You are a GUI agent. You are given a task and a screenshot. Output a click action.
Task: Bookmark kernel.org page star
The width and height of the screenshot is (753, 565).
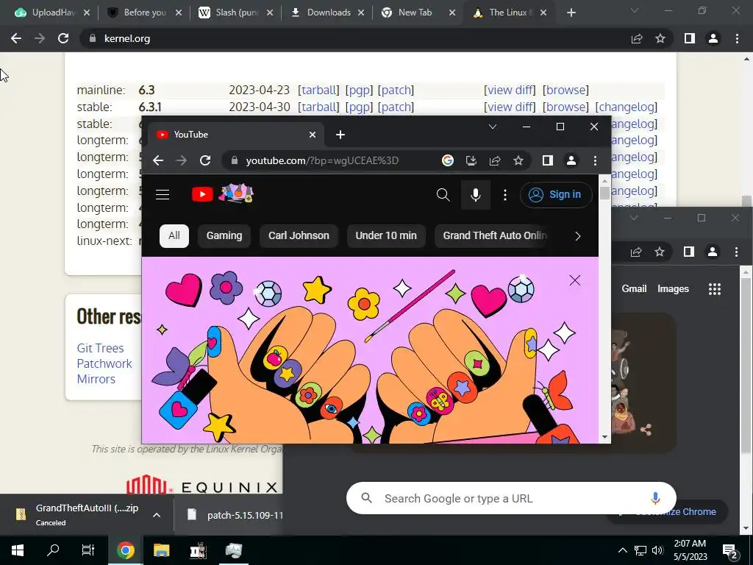click(x=660, y=38)
